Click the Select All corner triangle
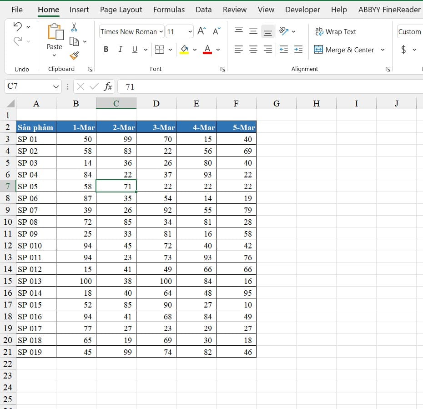This screenshot has height=409, width=423. coord(10,104)
